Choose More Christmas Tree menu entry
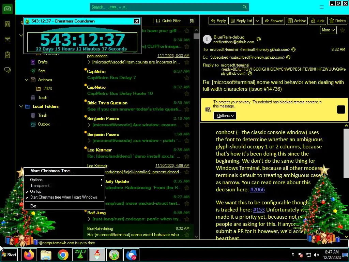This screenshot has width=349, height=262. point(64,171)
